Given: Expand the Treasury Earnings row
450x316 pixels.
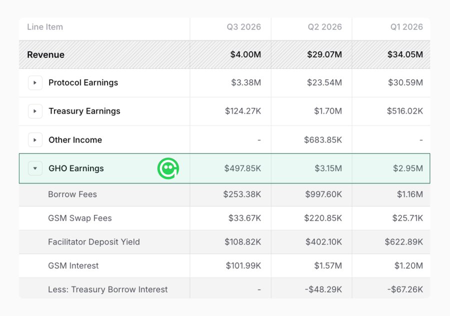Looking at the screenshot, I should tap(35, 111).
